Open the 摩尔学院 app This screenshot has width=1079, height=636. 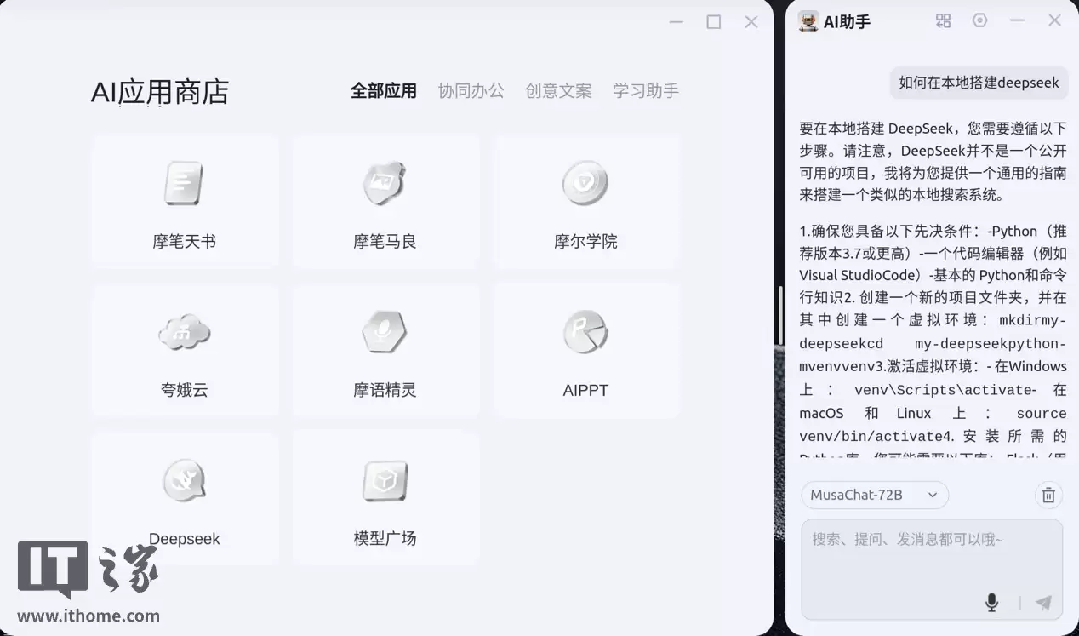(585, 201)
